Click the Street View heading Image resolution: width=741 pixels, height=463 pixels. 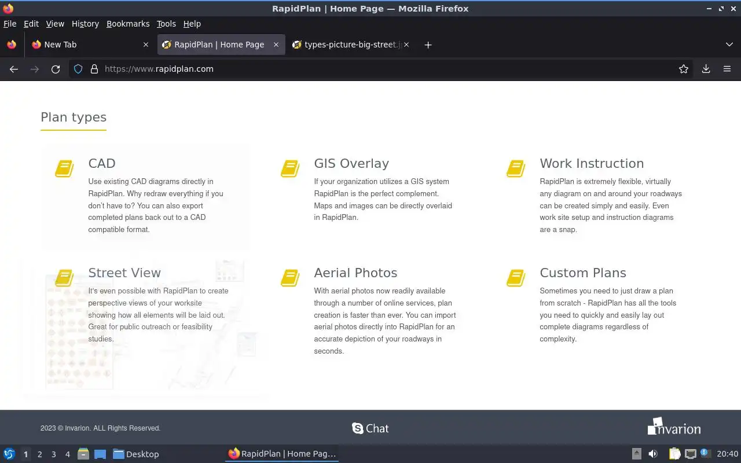pyautogui.click(x=124, y=273)
